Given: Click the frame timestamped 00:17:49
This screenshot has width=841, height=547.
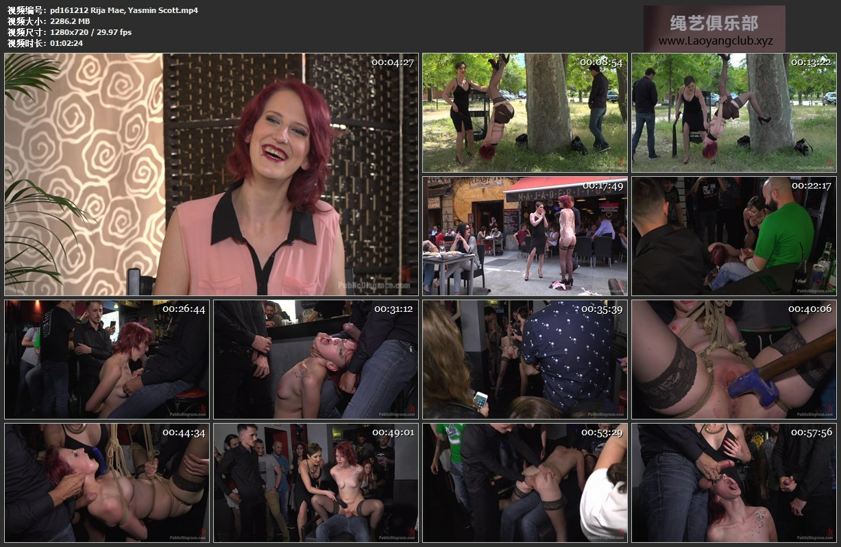Looking at the screenshot, I should click(525, 236).
